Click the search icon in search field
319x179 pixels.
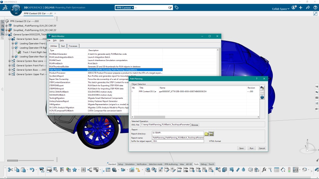tap(170, 8)
